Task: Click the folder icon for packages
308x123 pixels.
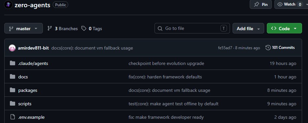Action: pos(13,90)
